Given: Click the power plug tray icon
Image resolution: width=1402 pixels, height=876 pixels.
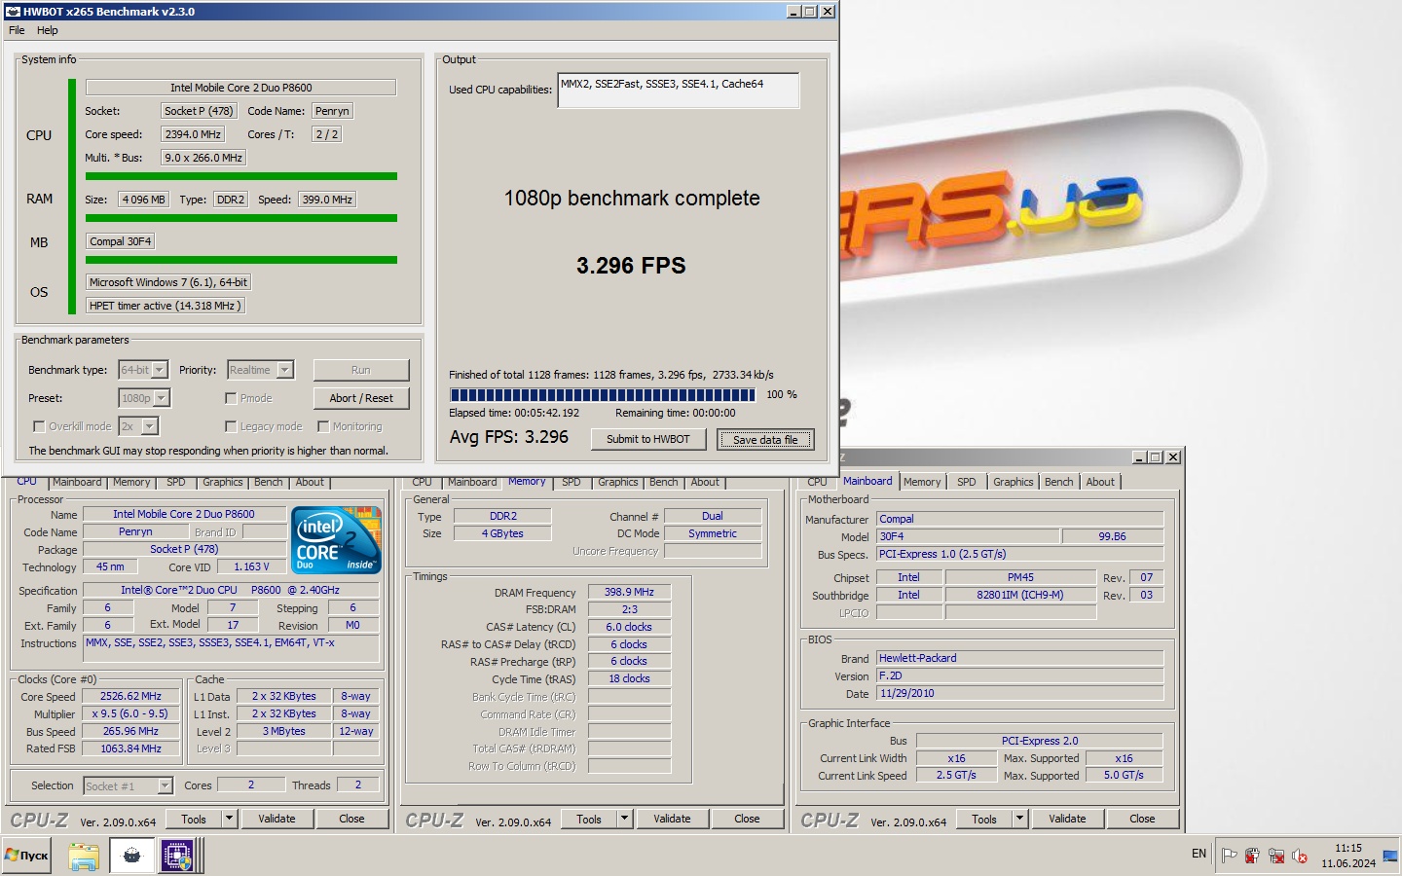Looking at the screenshot, I should [x=1252, y=856].
